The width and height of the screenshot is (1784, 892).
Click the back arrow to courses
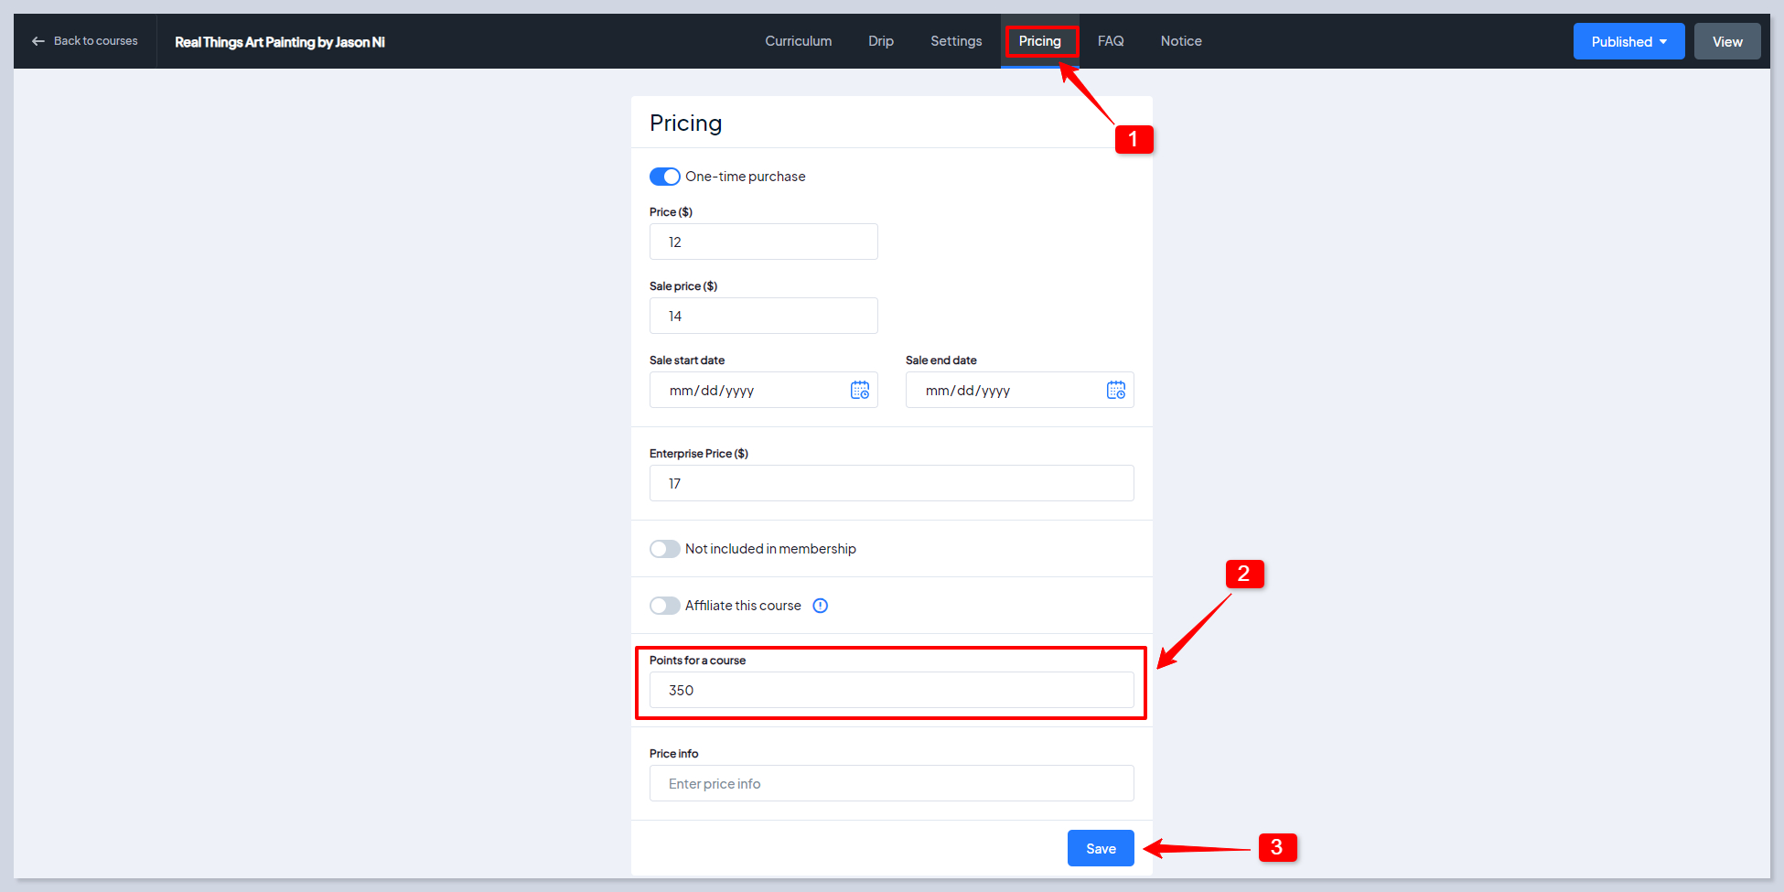(x=38, y=41)
